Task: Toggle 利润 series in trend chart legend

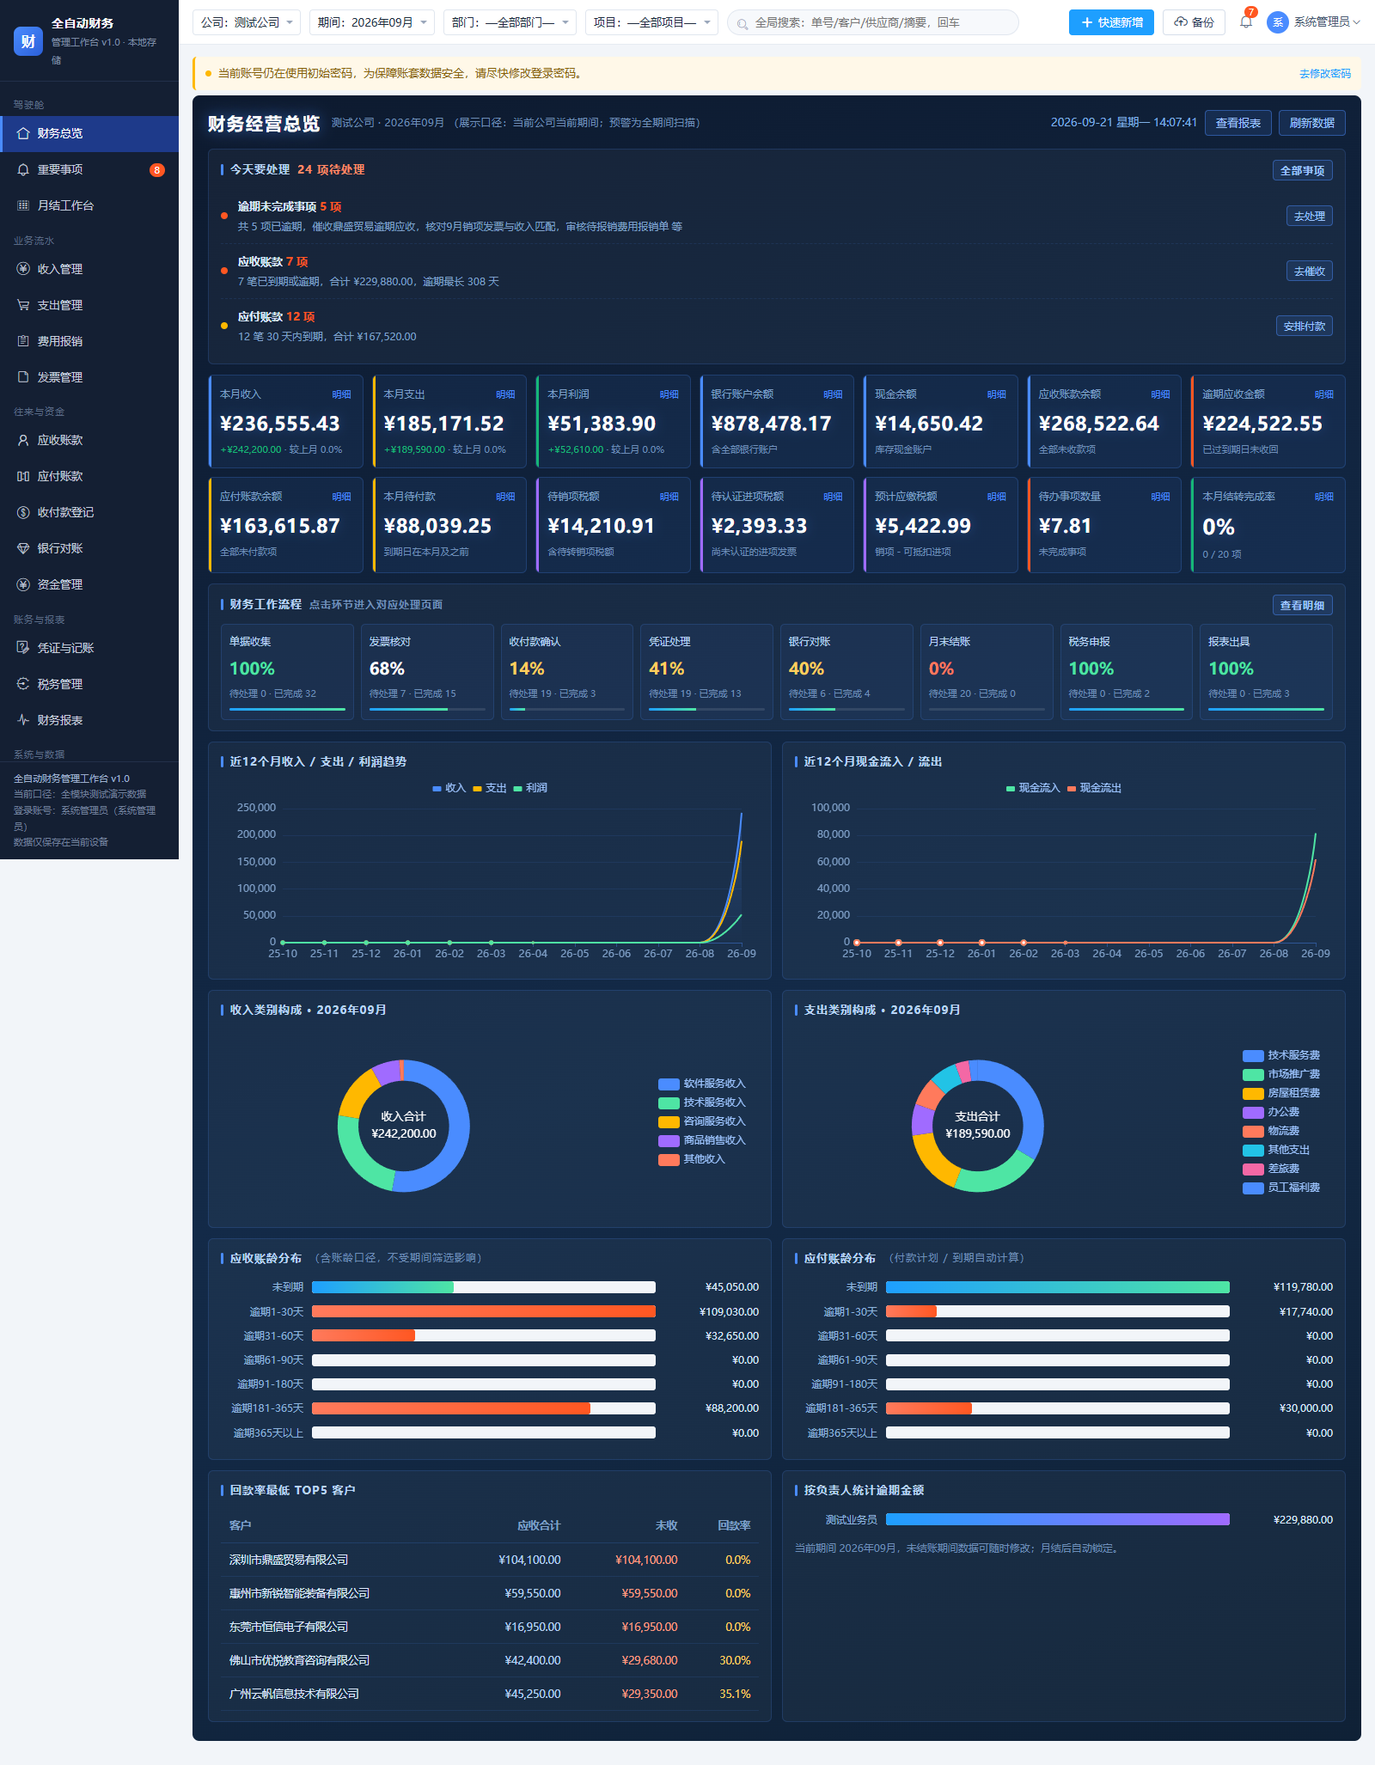Action: point(529,788)
